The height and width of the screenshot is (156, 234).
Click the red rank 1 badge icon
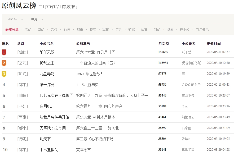click(x=4, y=52)
